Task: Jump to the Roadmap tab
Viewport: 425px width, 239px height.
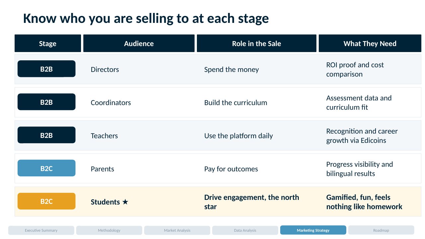Action: (x=381, y=230)
